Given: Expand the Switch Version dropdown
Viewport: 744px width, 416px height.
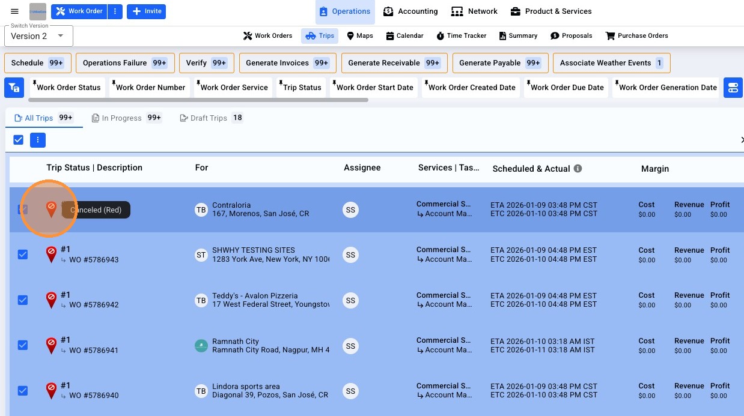Looking at the screenshot, I should point(38,36).
